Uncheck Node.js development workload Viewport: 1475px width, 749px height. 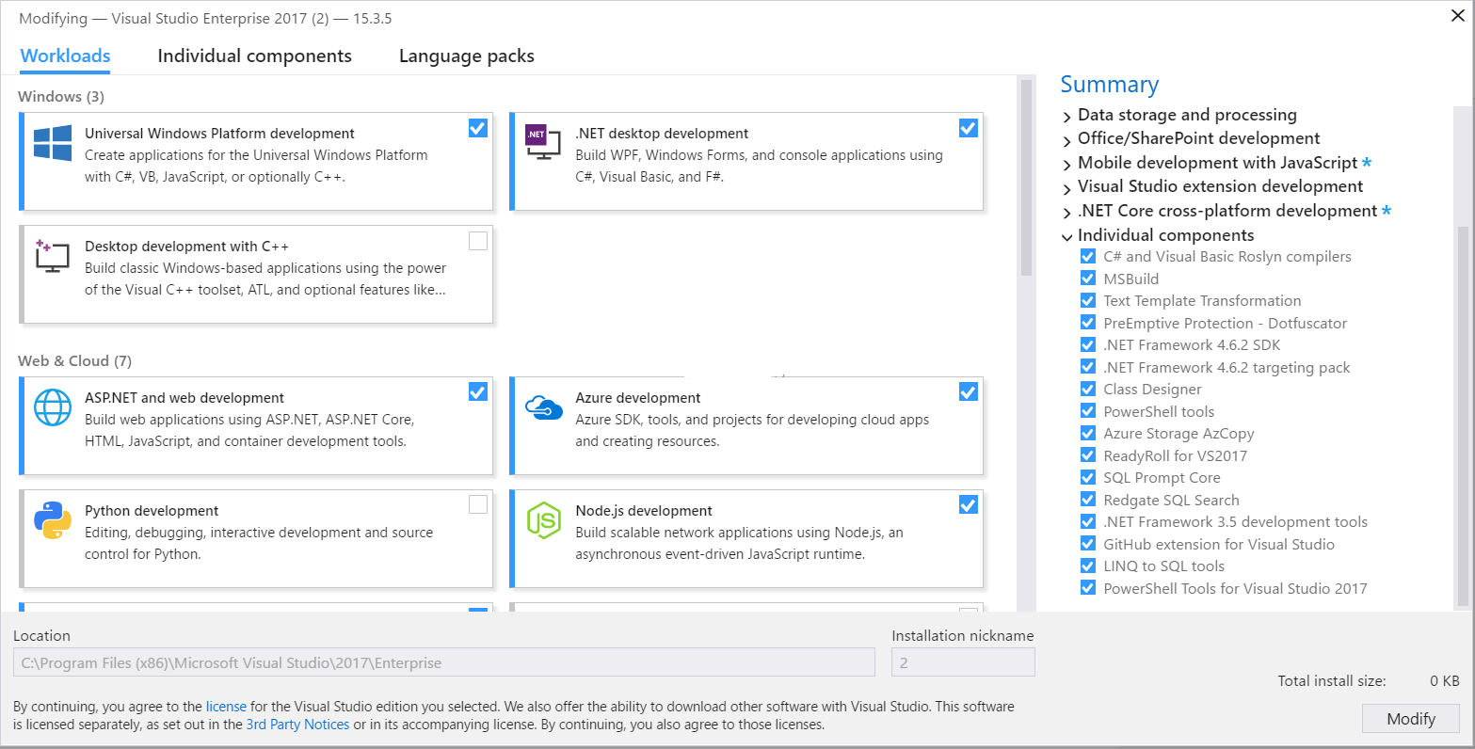pos(969,505)
